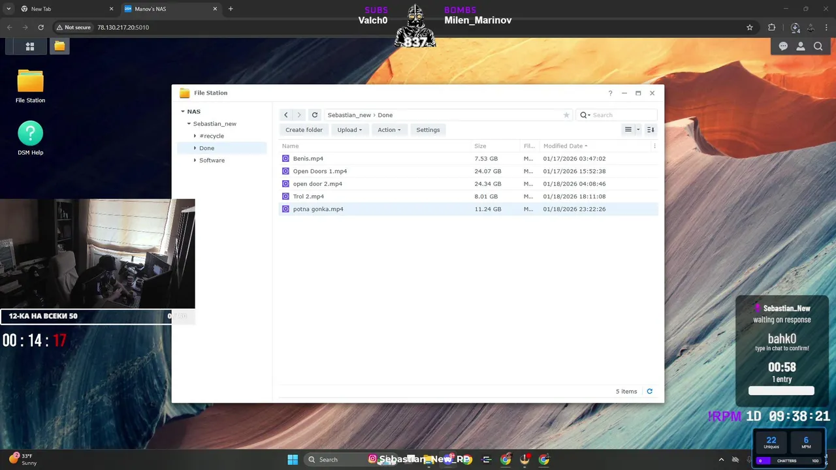836x470 pixels.
Task: Click the 24.34 GB size cell
Action: (x=488, y=184)
